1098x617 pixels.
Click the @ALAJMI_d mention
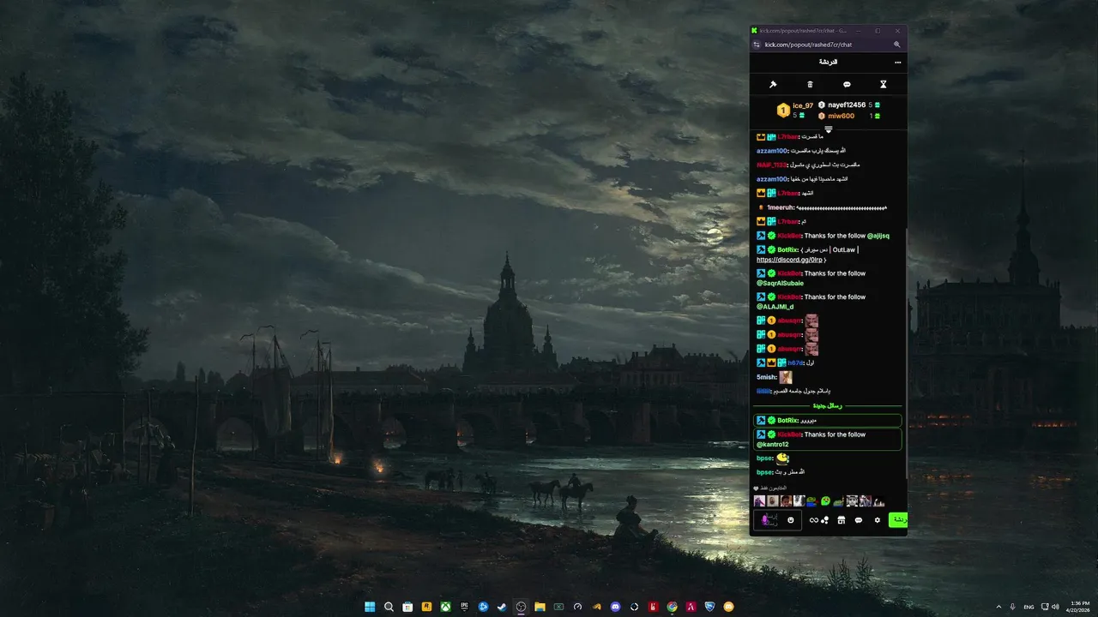[x=775, y=307]
